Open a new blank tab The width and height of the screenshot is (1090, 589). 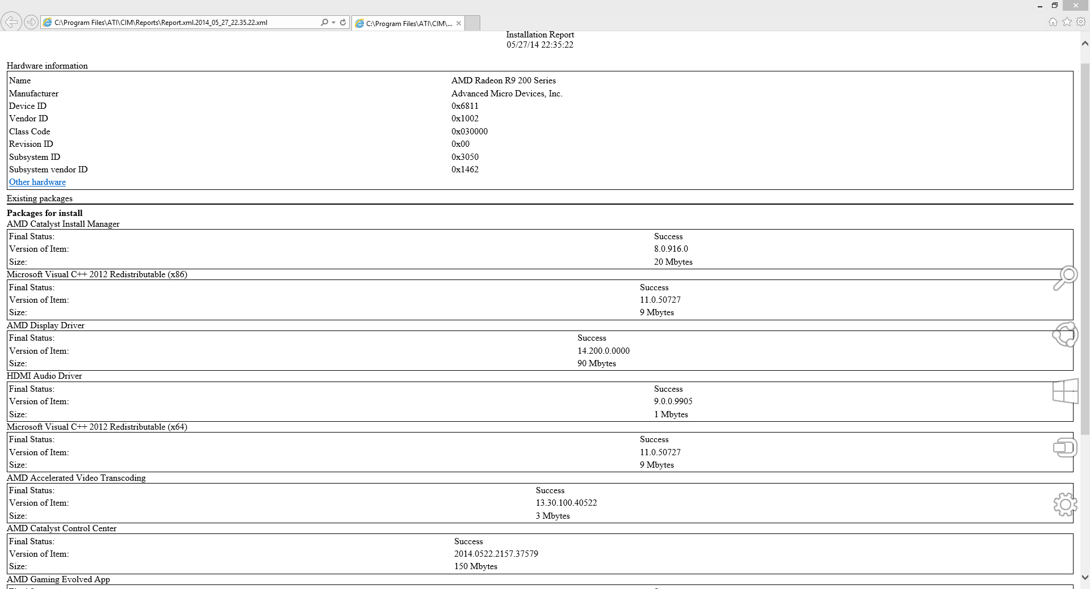pyautogui.click(x=472, y=23)
